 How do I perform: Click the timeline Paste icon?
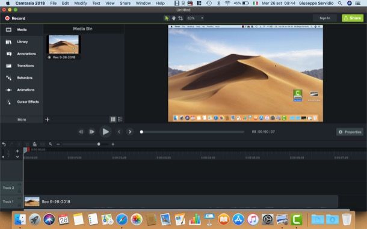tap(34, 144)
